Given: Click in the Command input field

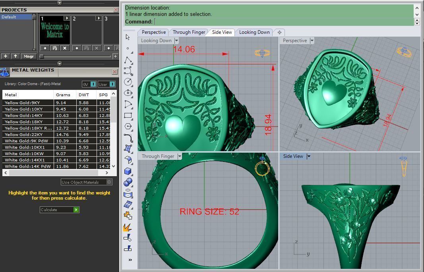Looking at the screenshot, I should click(x=283, y=21).
